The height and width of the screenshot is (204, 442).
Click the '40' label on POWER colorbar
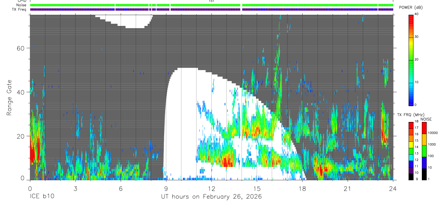[x=417, y=14]
